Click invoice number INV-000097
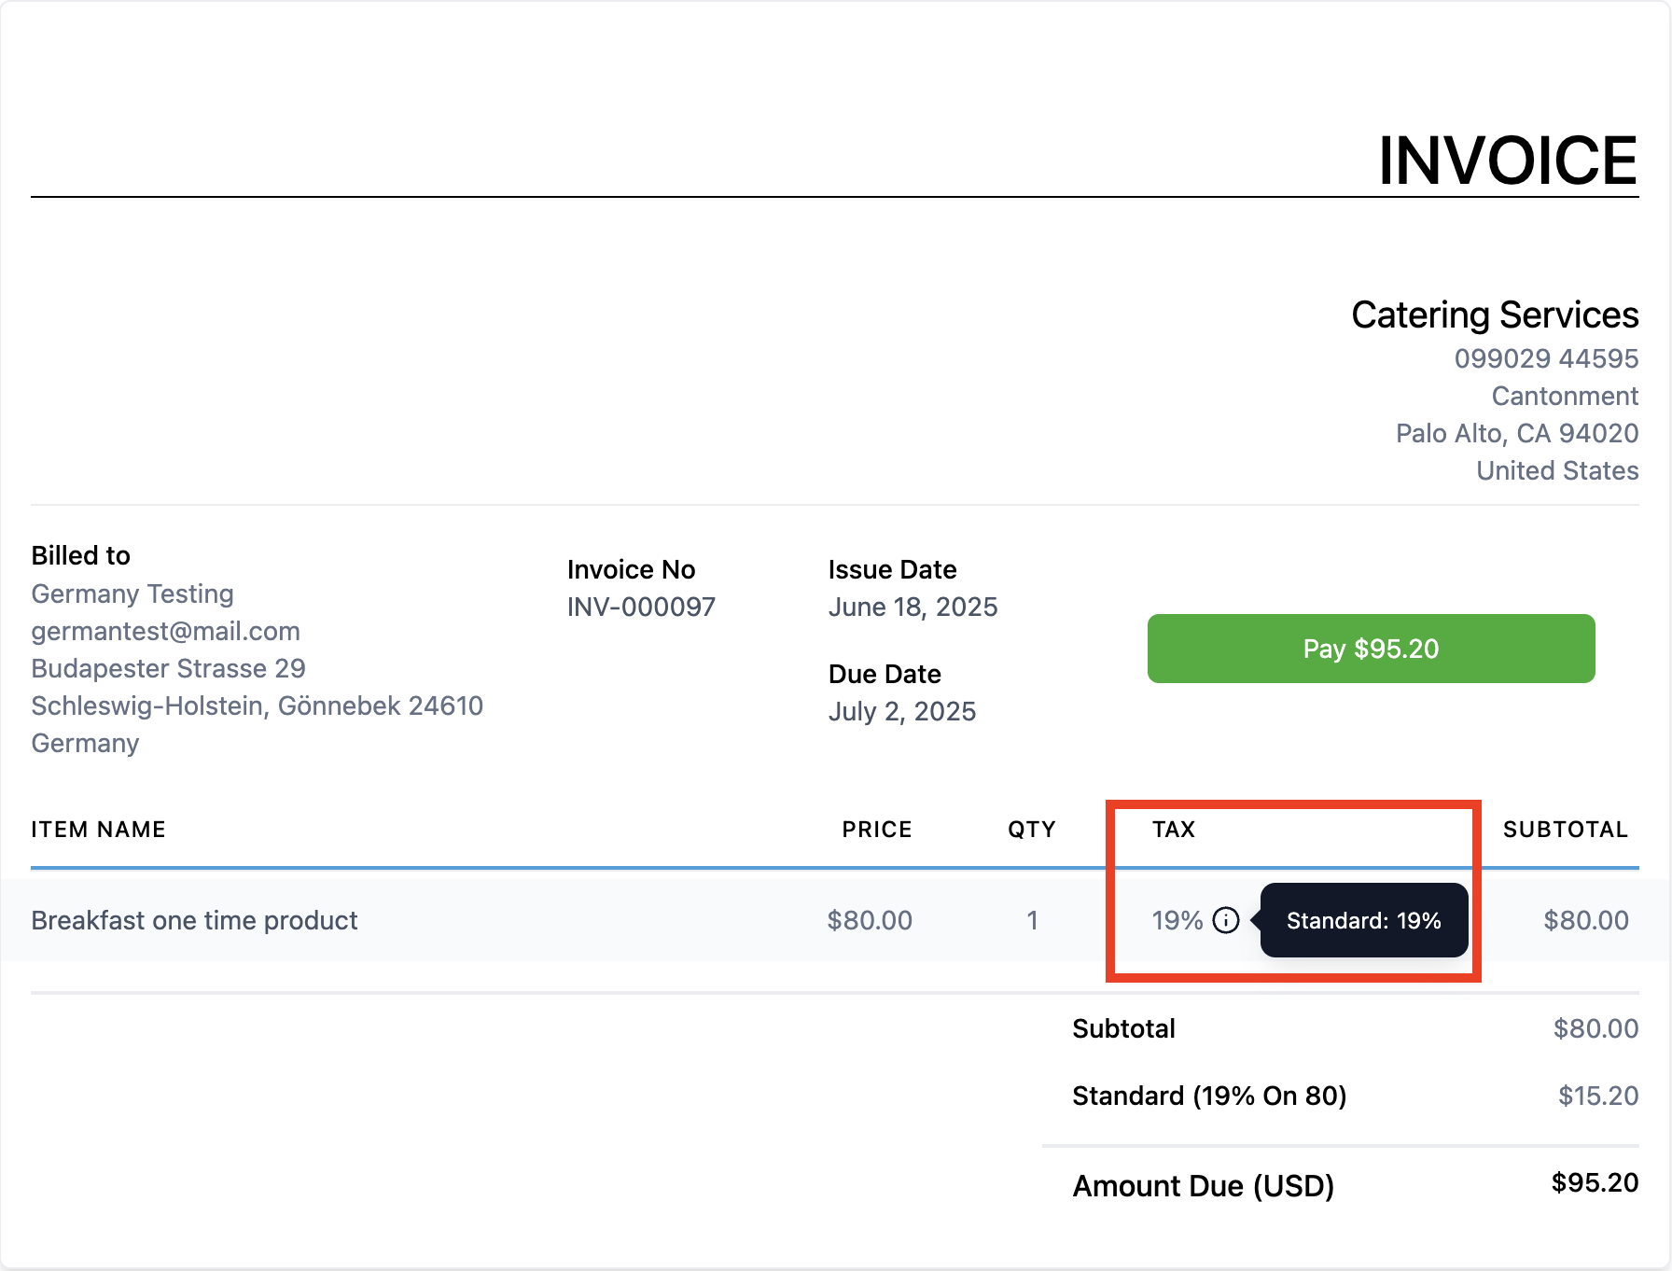The width and height of the screenshot is (1672, 1271). tap(642, 608)
